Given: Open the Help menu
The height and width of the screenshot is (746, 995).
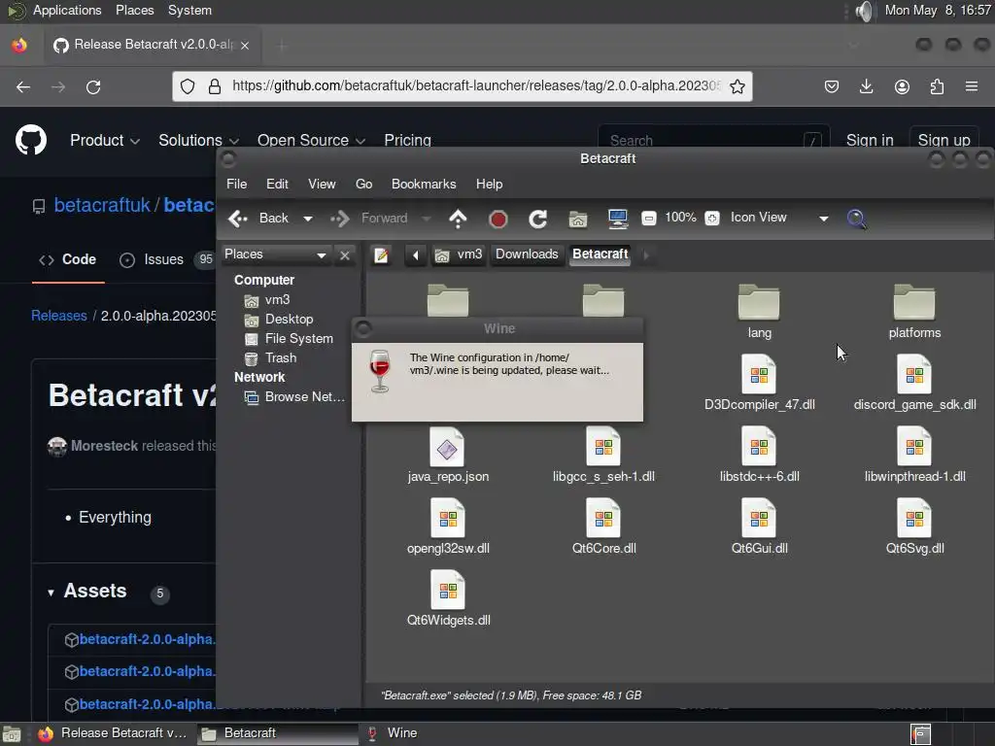Looking at the screenshot, I should pyautogui.click(x=490, y=184).
